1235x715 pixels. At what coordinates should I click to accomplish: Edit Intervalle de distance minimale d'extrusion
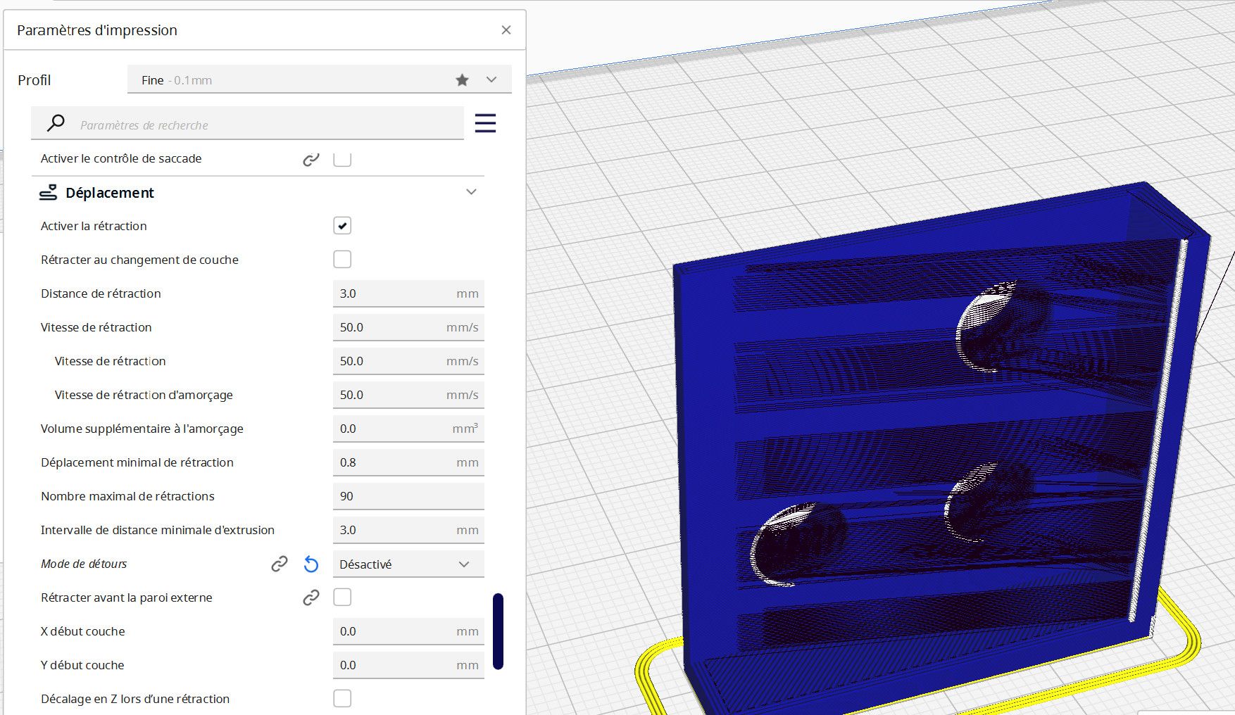[408, 530]
